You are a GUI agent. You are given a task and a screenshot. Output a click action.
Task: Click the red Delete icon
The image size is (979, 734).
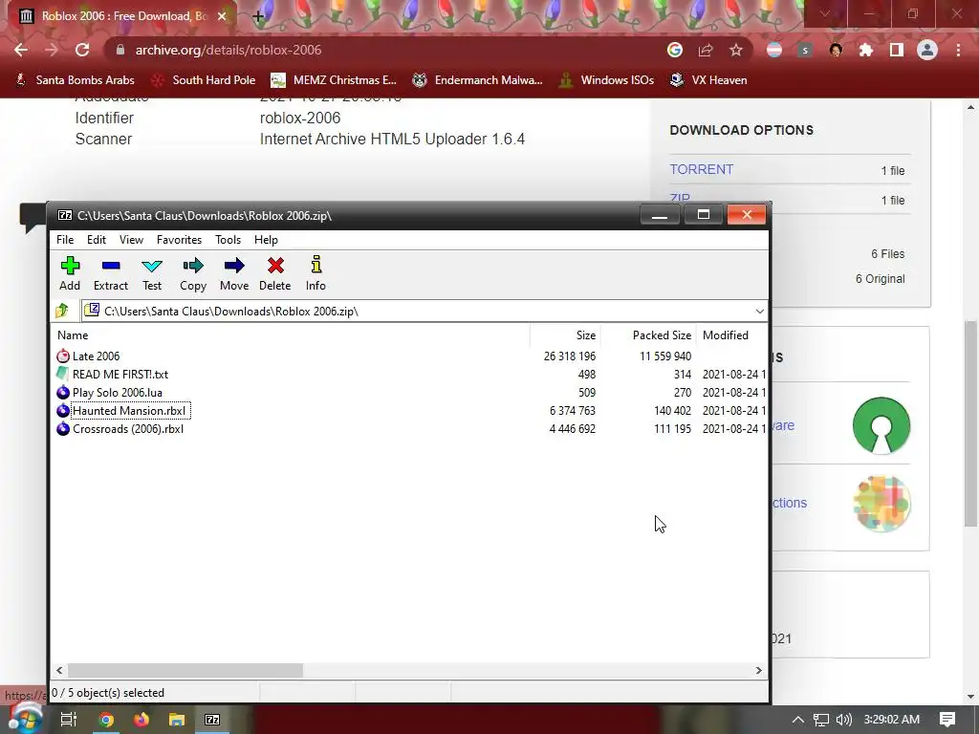[274, 273]
